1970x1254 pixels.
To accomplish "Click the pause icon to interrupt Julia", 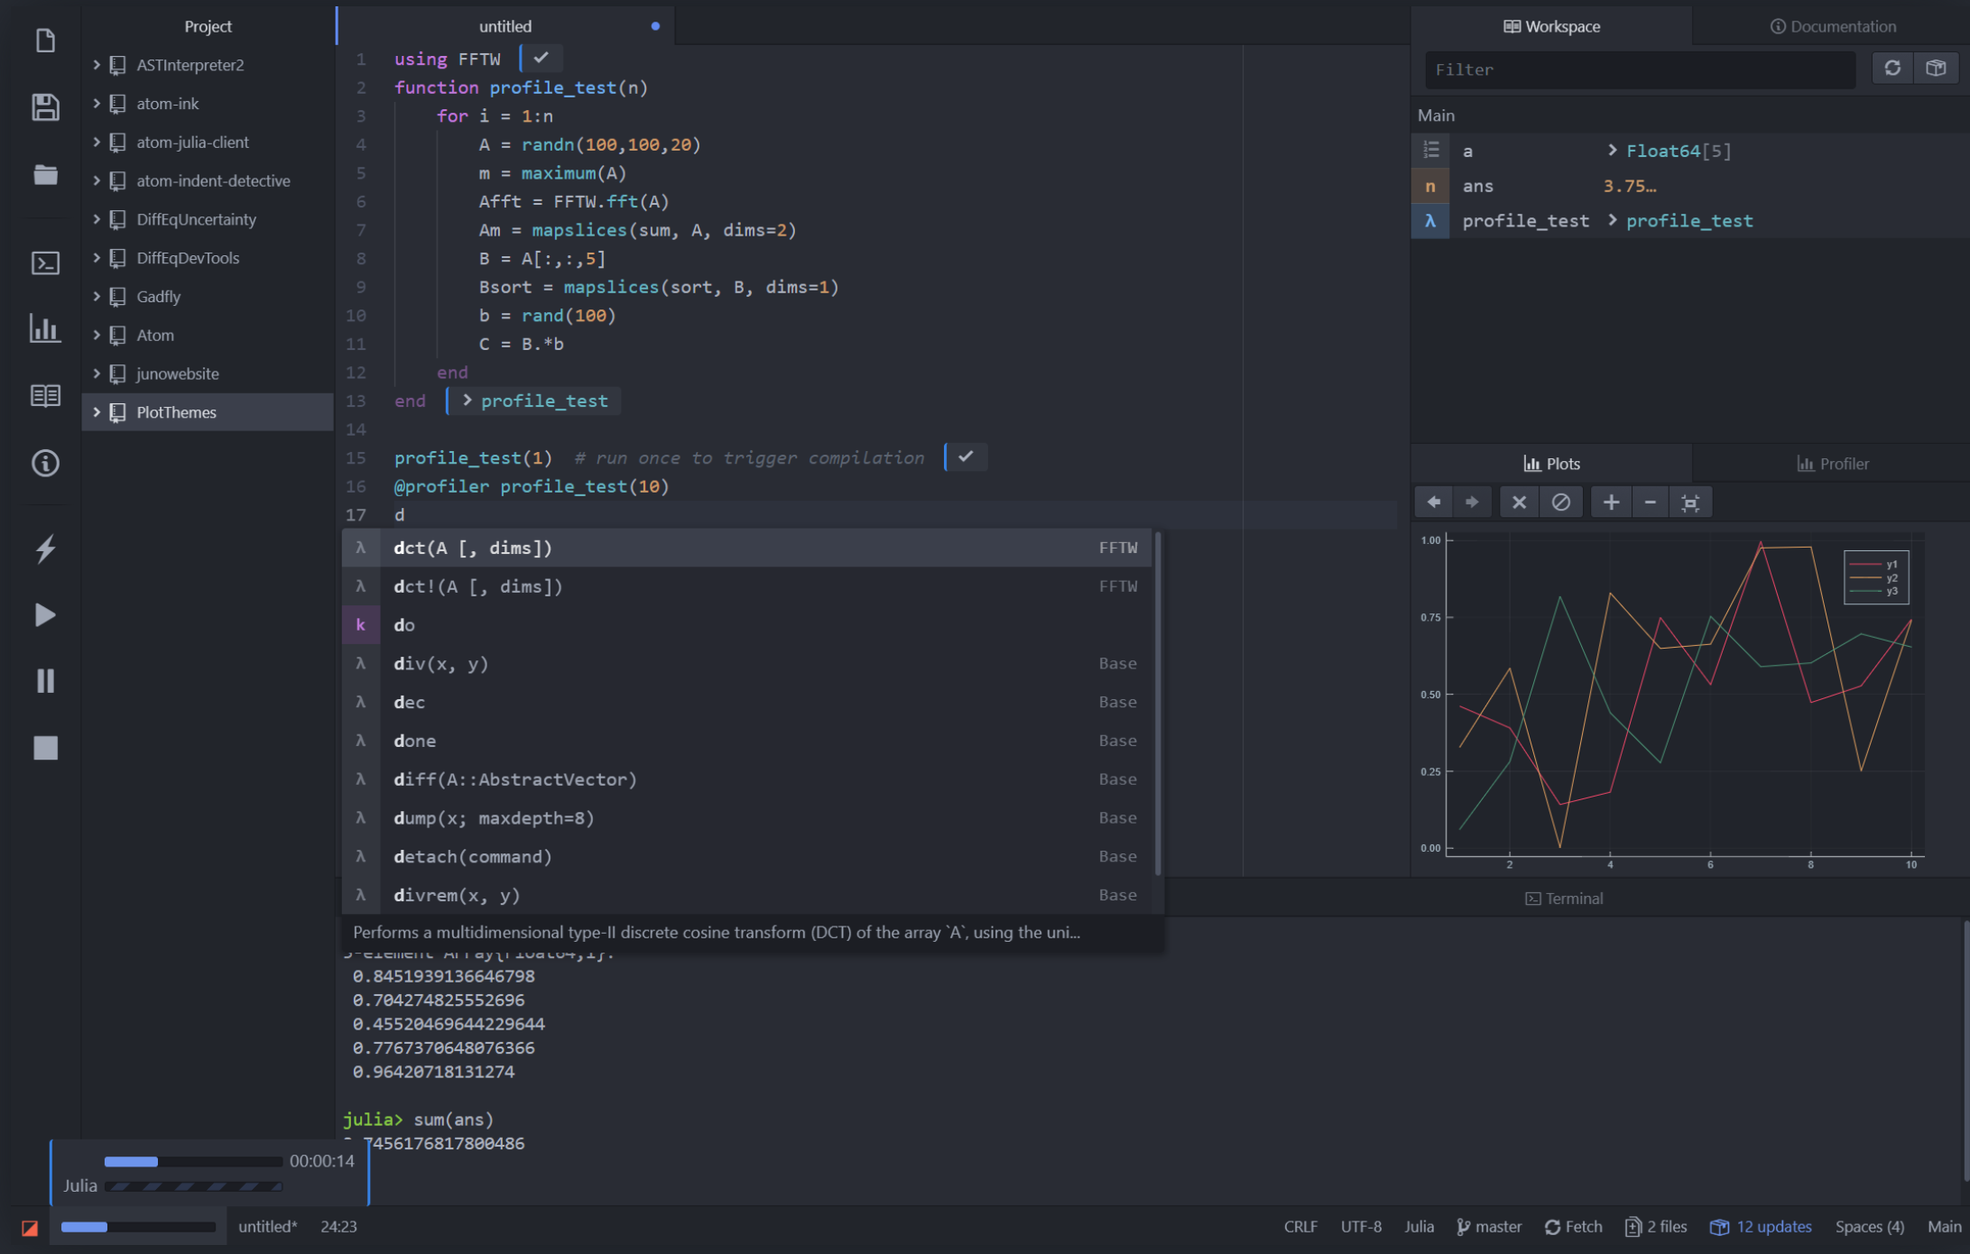I will [45, 681].
